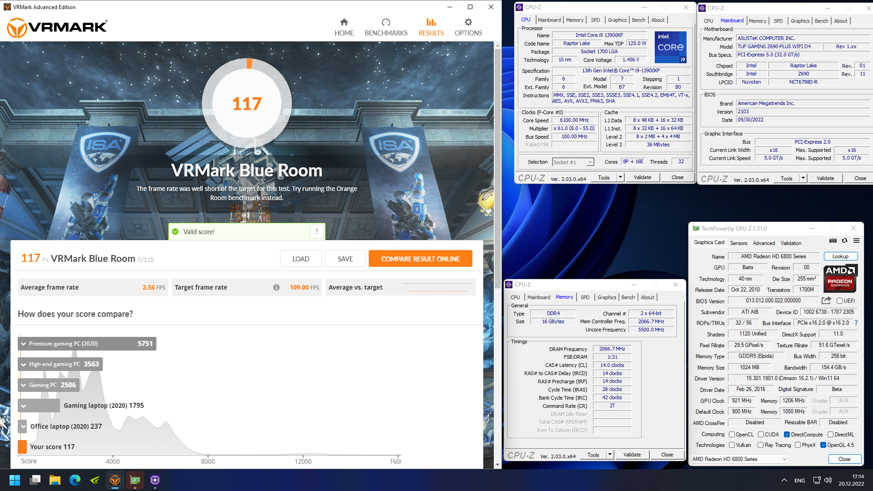Click the VRMark taskbar icon
Image resolution: width=873 pixels, height=491 pixels.
click(x=115, y=480)
